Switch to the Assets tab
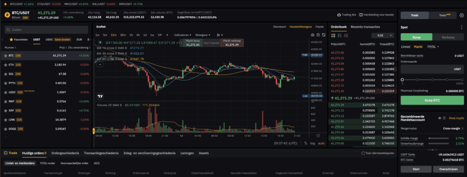The image size is (467, 177). point(204,153)
